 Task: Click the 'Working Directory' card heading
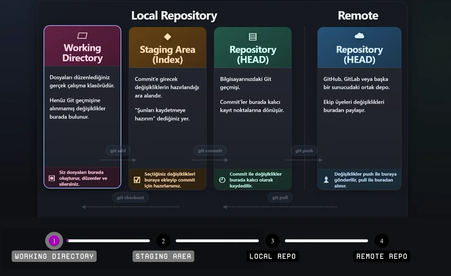[83, 53]
